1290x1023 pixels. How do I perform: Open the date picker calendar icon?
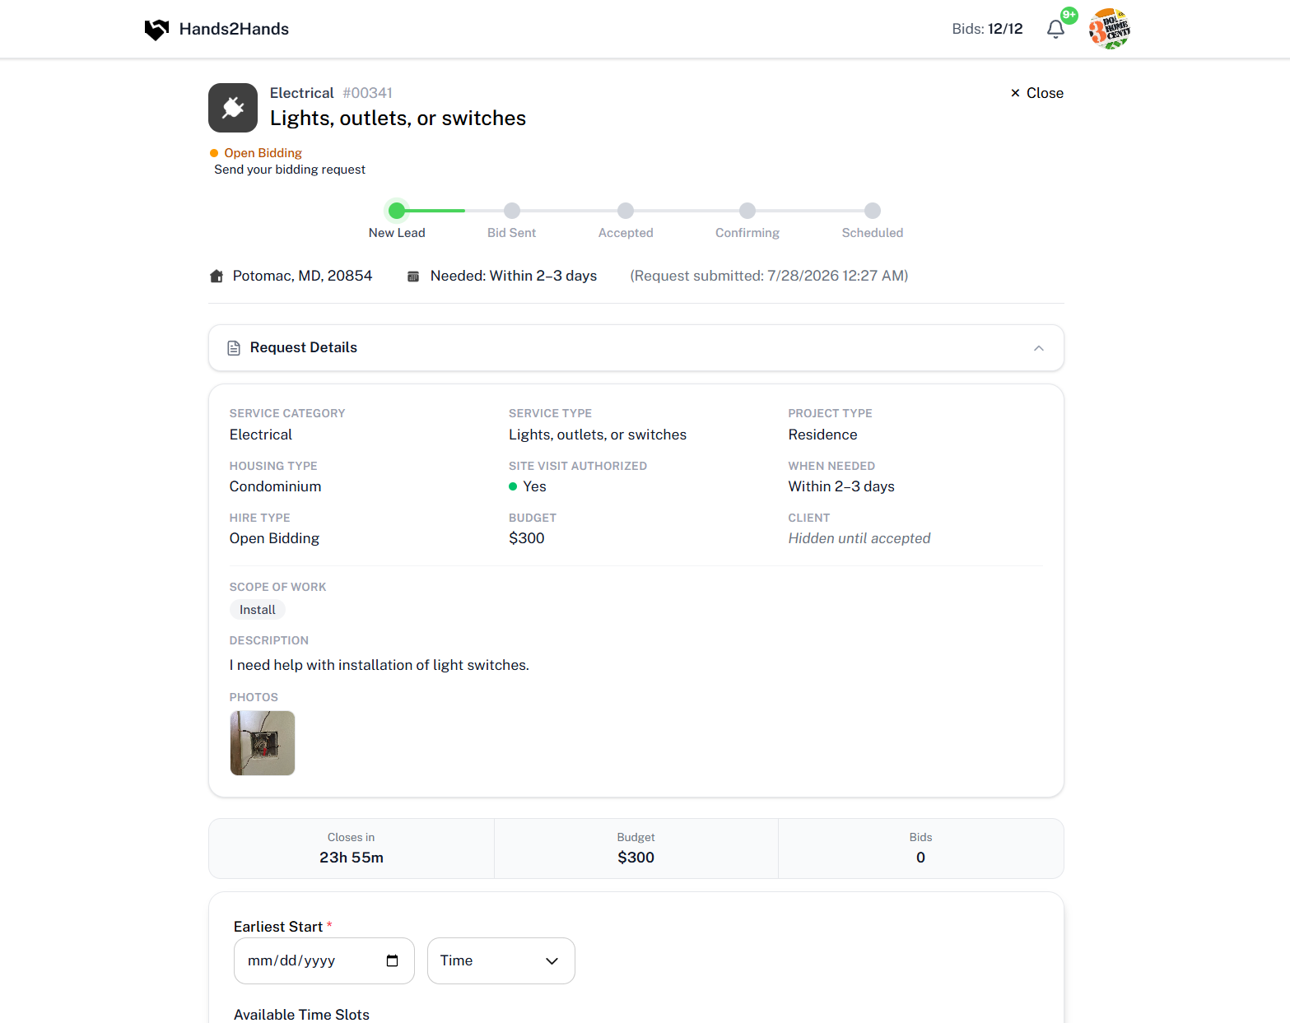392,960
